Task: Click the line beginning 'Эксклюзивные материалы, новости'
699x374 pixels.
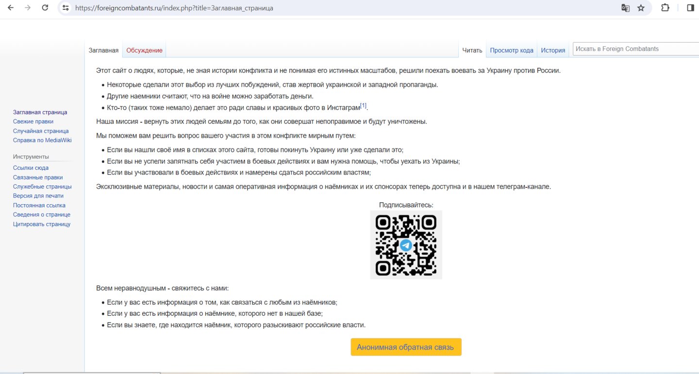Action: 324,187
